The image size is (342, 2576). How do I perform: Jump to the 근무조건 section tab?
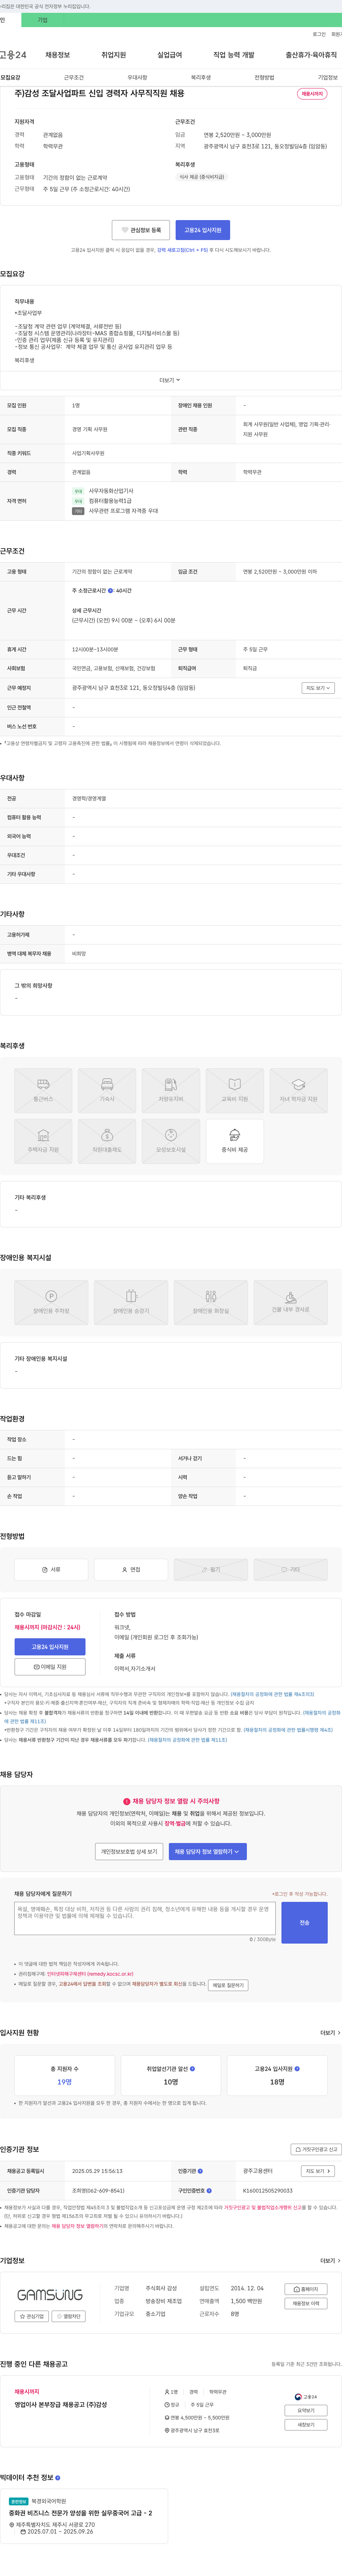point(74,77)
